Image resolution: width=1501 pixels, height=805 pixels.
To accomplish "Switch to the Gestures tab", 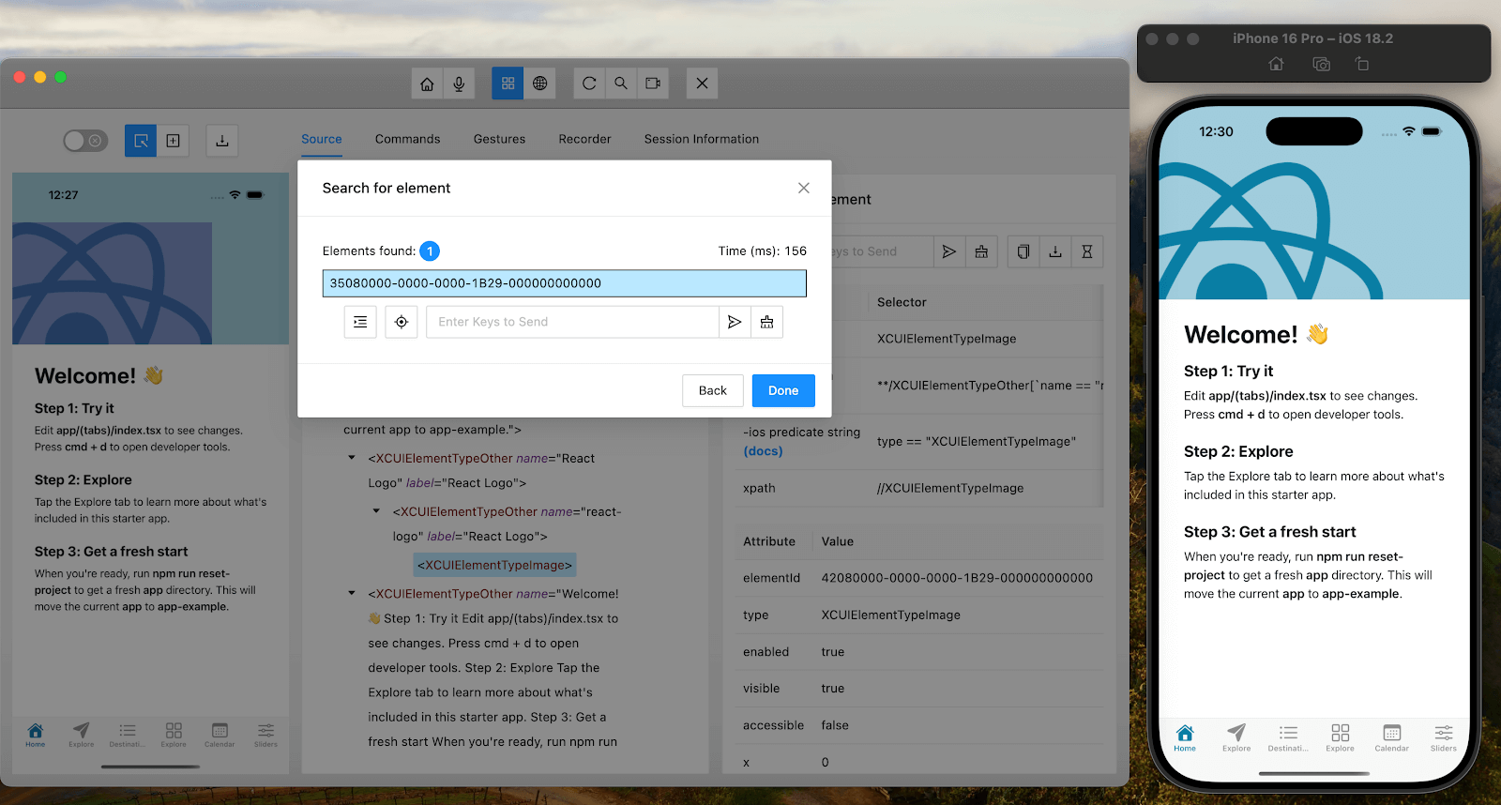I will [x=499, y=139].
